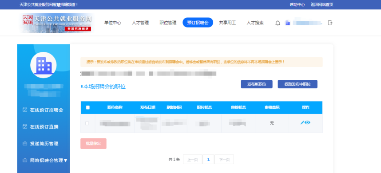Viewport: 381px width, 173px height.
Task: Click the company avatar in sidebar
Action: coord(44,65)
